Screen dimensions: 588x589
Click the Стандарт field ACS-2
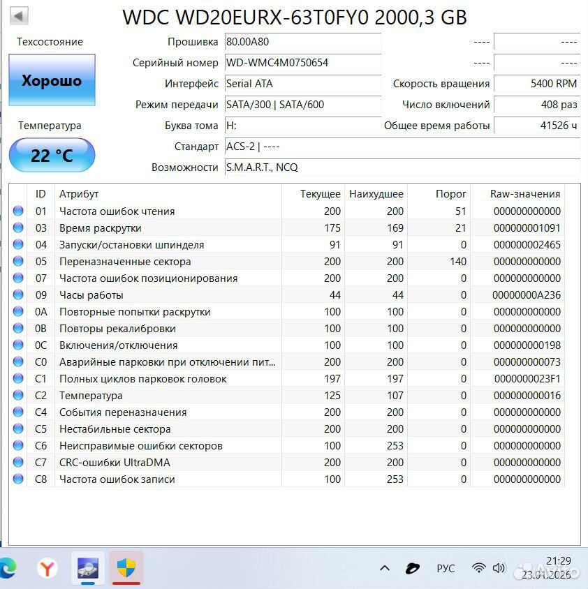tap(402, 147)
